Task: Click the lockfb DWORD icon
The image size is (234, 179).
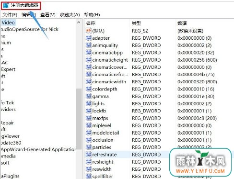Action: pos(89,111)
